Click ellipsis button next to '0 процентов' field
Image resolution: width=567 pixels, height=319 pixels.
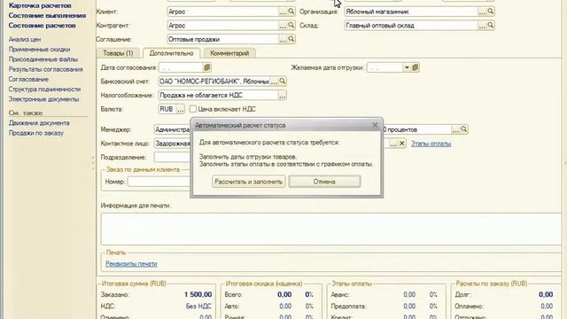pos(455,129)
